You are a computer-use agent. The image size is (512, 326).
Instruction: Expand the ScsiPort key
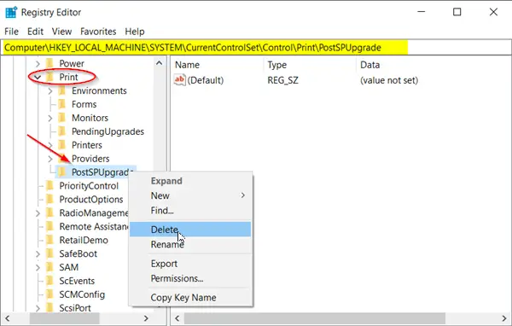[38, 308]
